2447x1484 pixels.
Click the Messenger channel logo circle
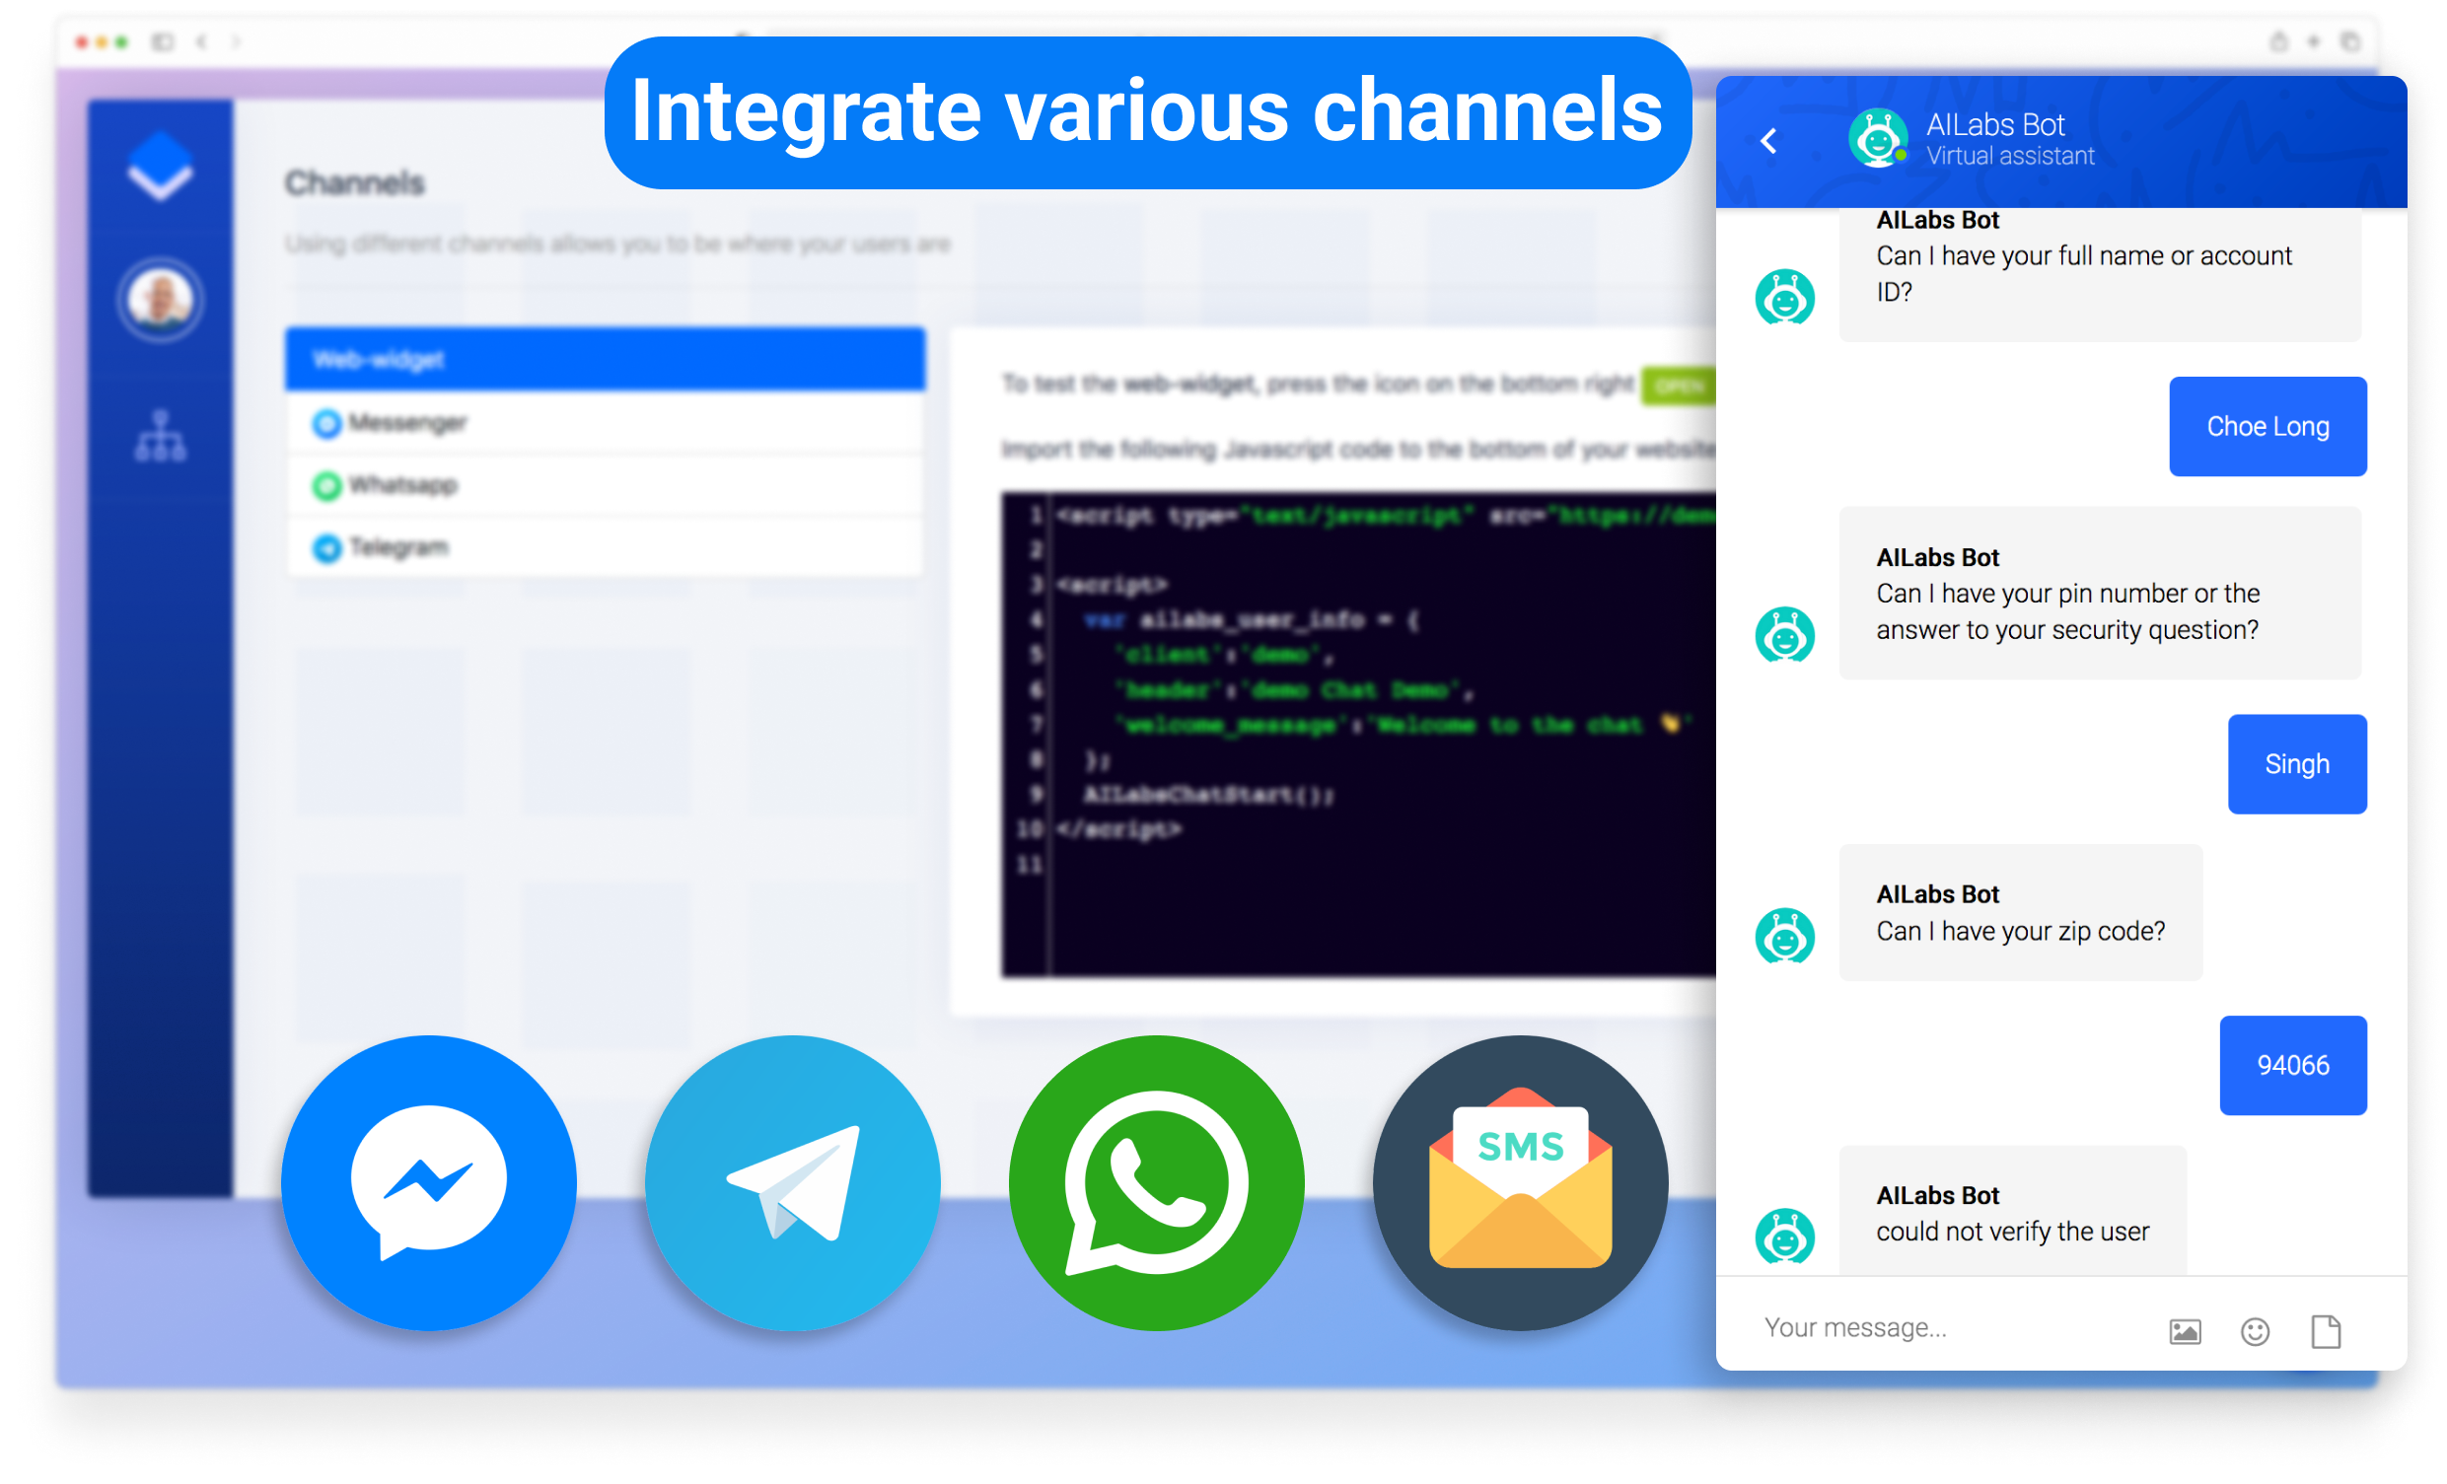coord(429,1182)
